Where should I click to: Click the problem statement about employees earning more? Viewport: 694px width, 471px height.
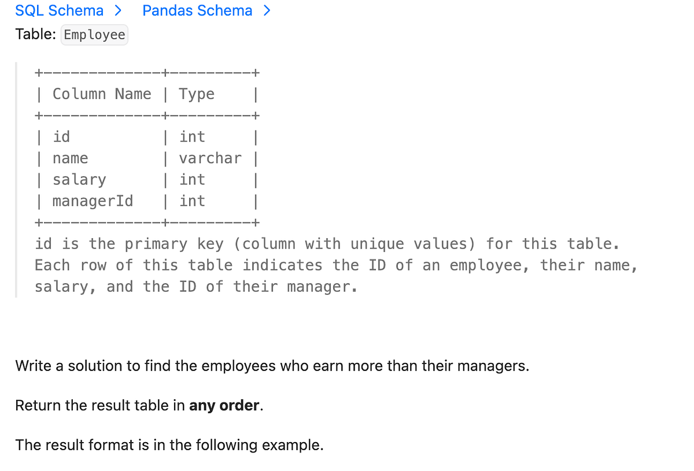pos(272,365)
